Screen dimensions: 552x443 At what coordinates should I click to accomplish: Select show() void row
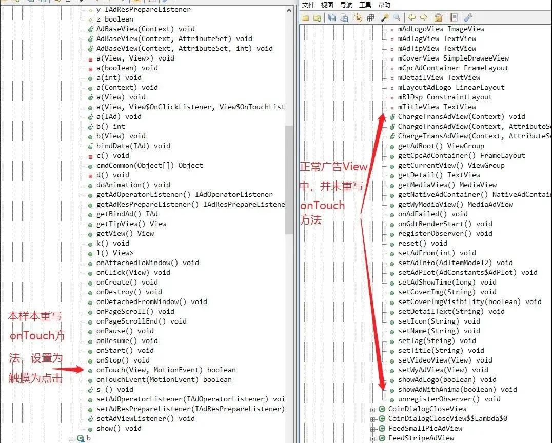click(119, 429)
